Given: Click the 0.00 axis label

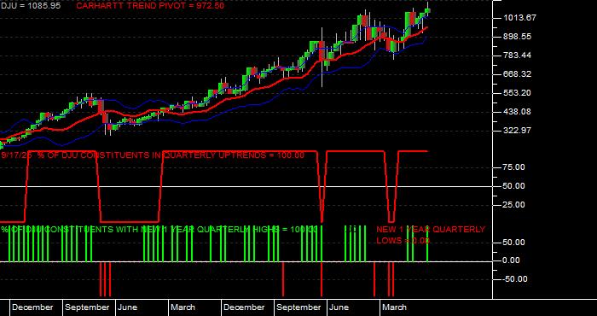Looking at the screenshot, I should tap(512, 260).
